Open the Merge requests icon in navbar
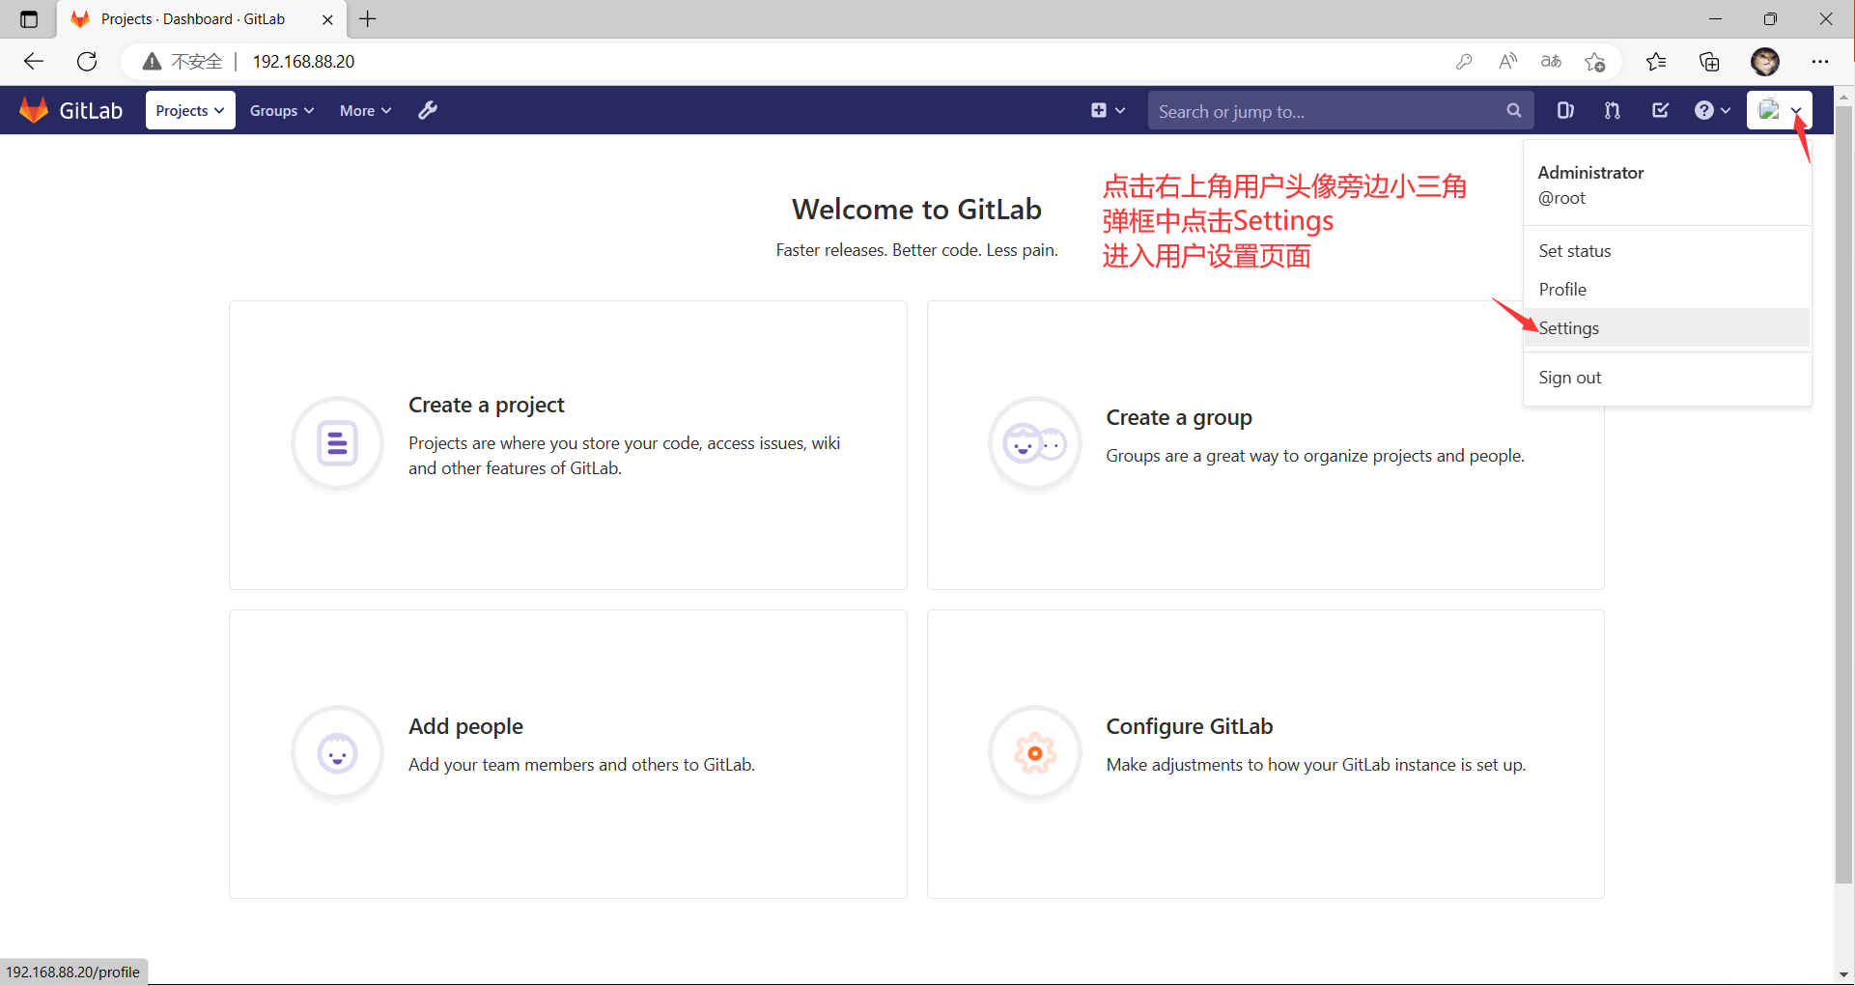The height and width of the screenshot is (986, 1855). 1612,110
